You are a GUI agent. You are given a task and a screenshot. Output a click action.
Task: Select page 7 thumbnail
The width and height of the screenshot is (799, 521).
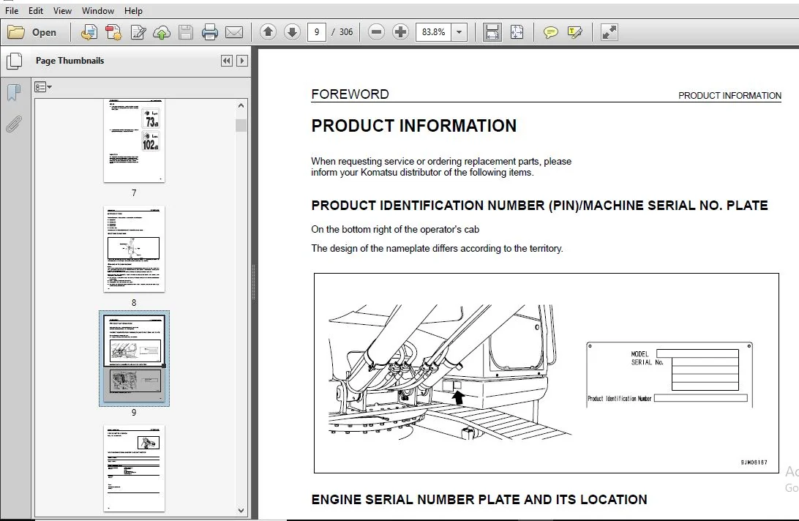tap(134, 140)
